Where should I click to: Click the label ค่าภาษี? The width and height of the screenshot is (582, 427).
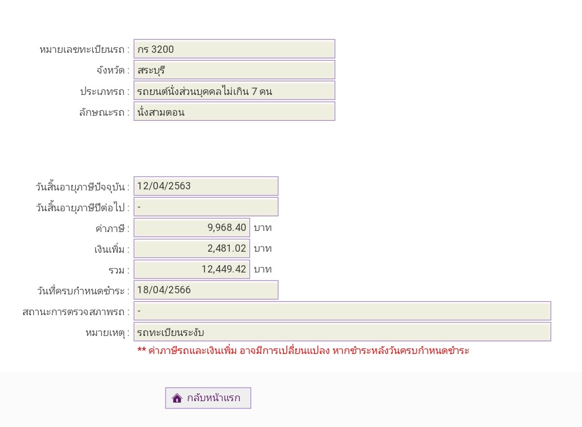(x=112, y=228)
